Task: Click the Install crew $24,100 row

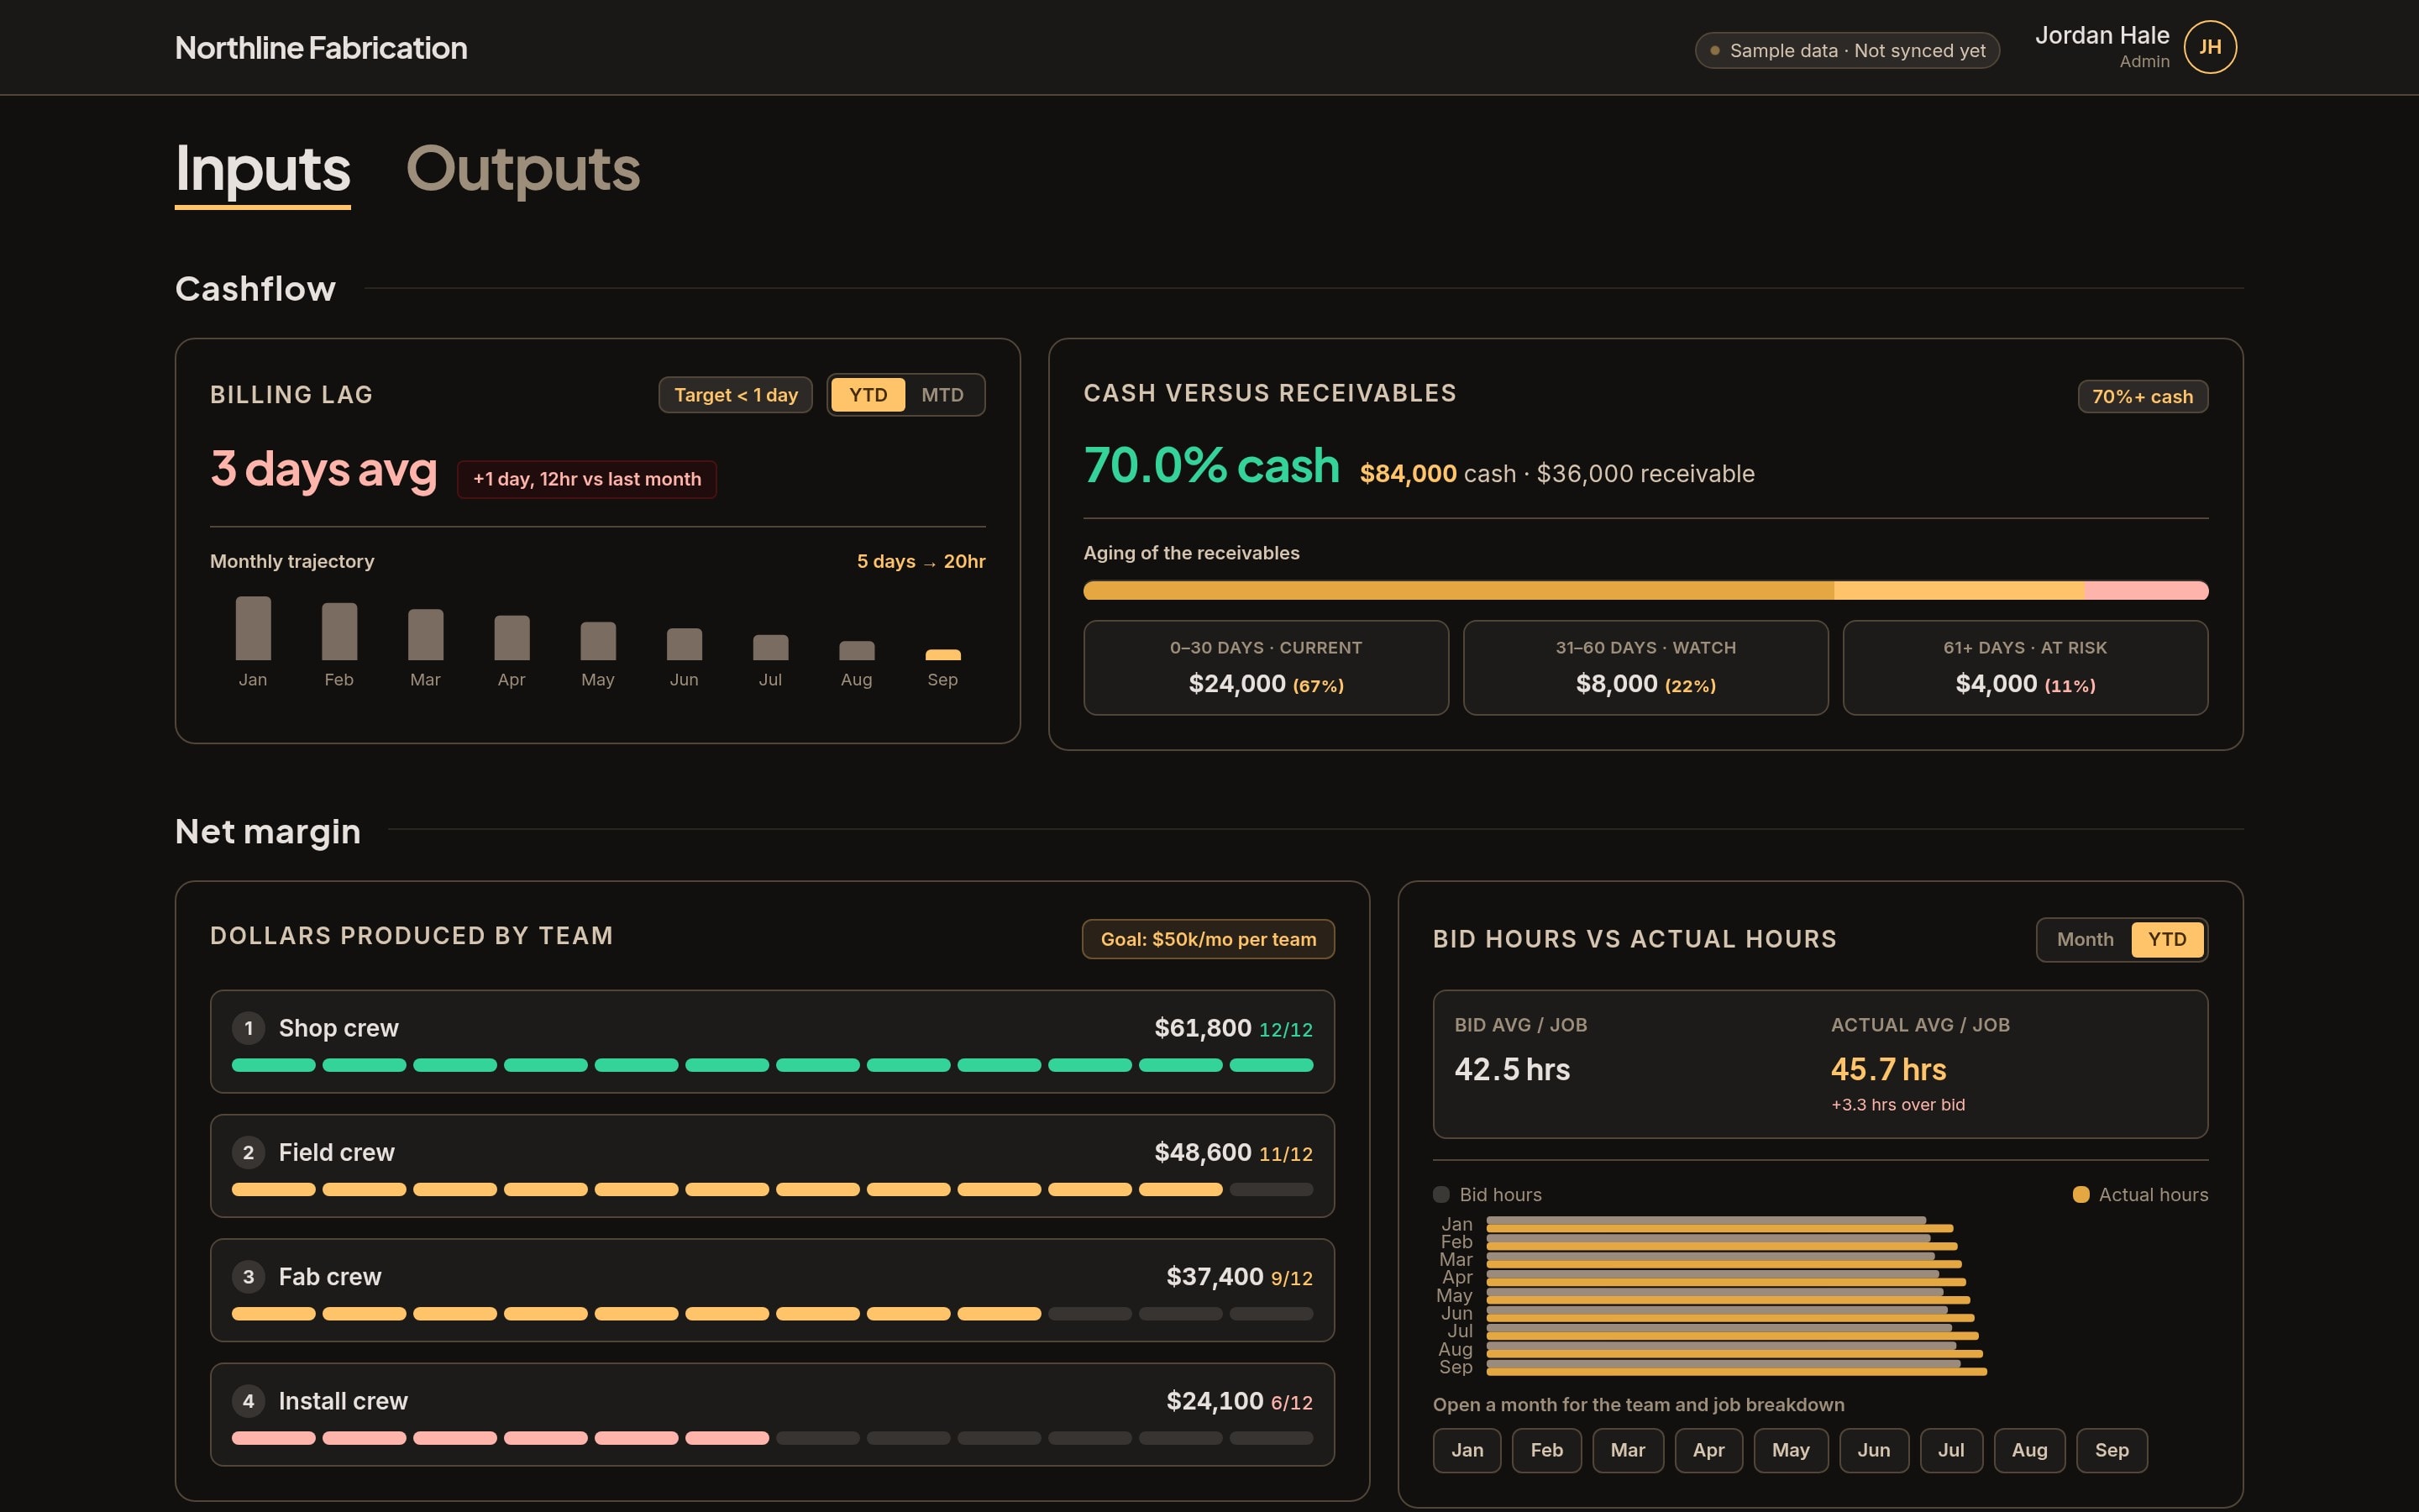Action: pos(772,1414)
